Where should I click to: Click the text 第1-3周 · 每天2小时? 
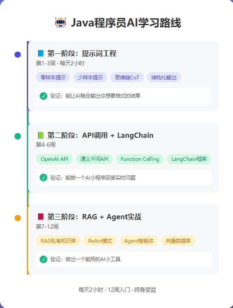[x=60, y=63]
